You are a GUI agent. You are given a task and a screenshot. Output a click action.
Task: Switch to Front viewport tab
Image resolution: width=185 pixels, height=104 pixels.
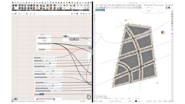tap(122, 98)
